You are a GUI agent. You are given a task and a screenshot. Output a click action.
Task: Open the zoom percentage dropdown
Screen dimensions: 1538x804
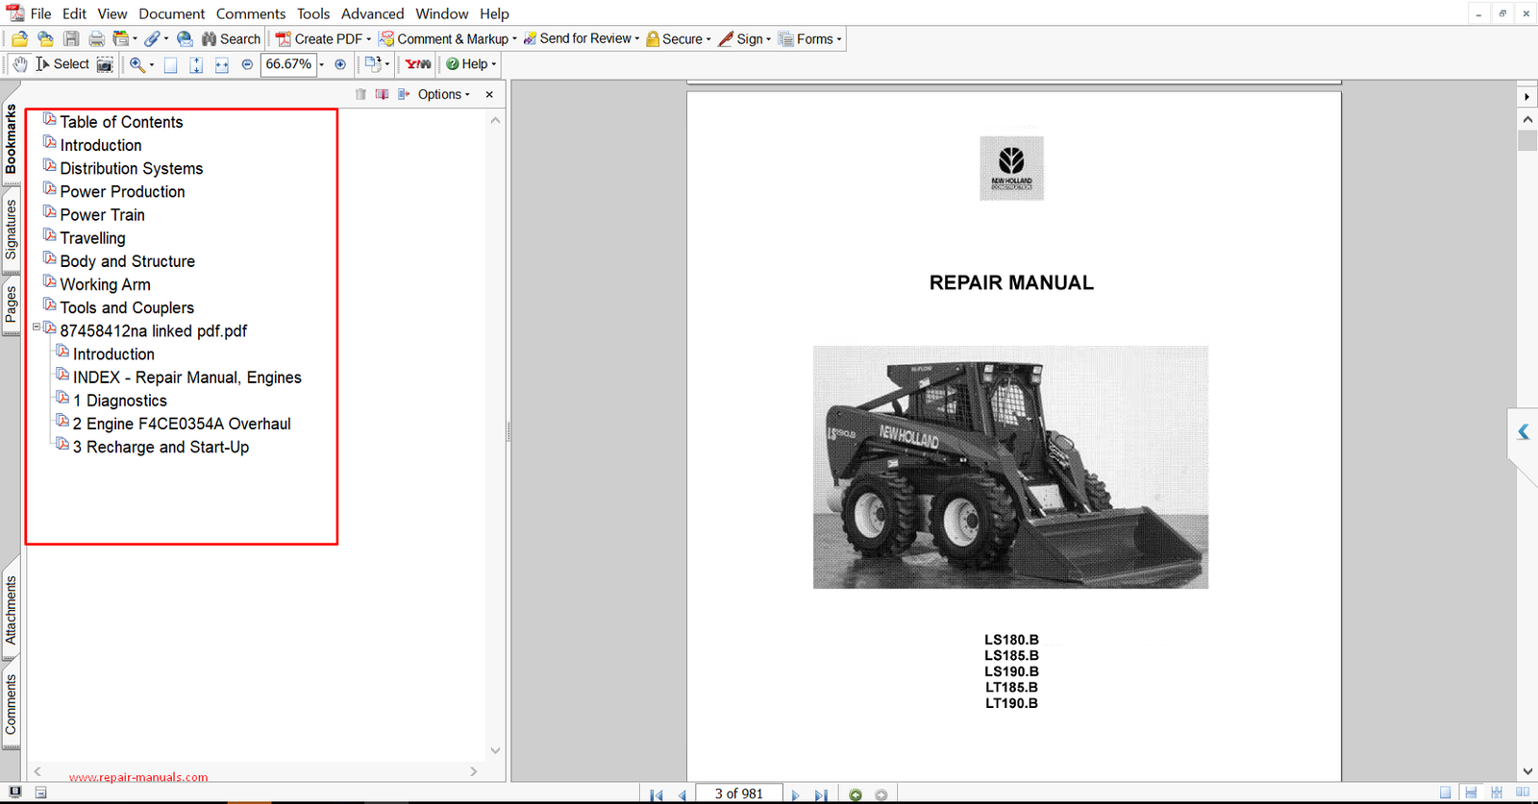321,64
